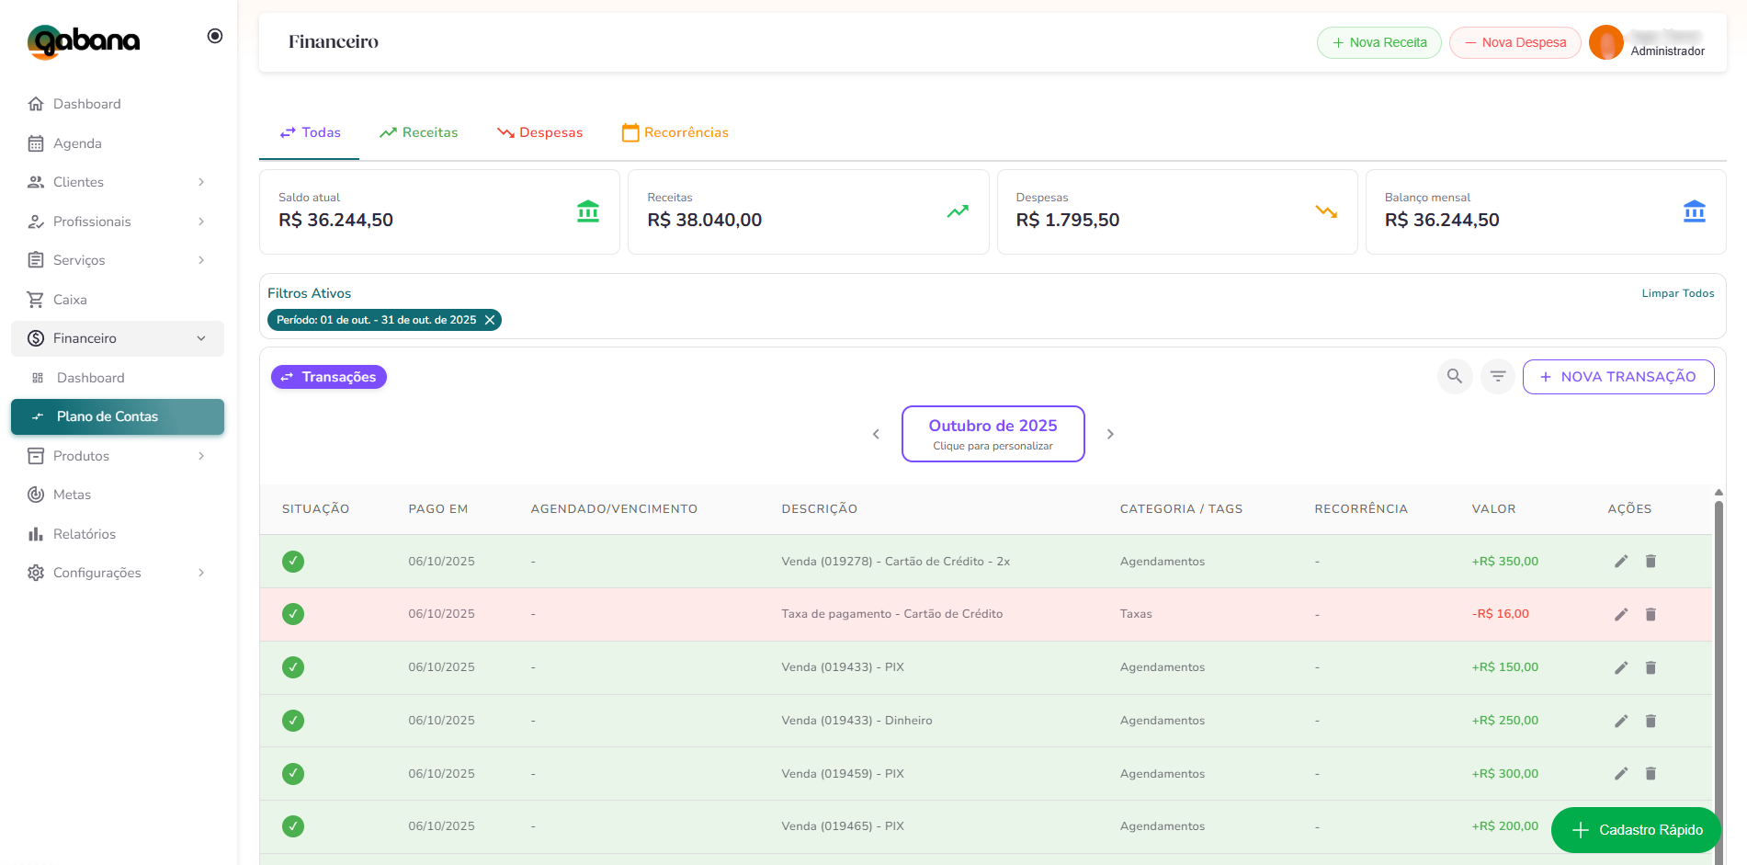
Task: Delete the Venda (019459) PIX transaction
Action: coord(1651,774)
